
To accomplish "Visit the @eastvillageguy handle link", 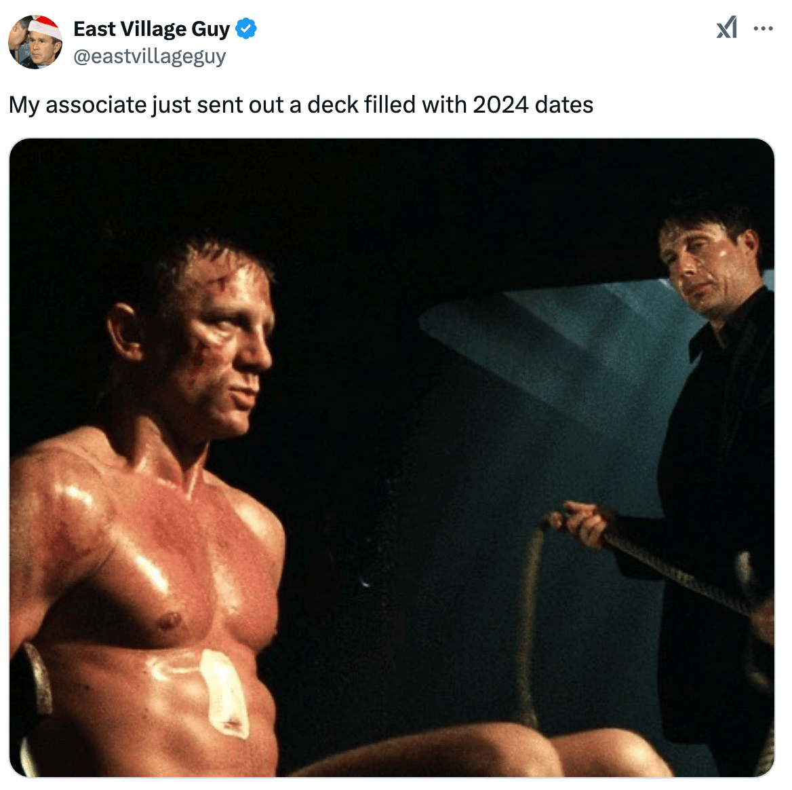I will [149, 56].
